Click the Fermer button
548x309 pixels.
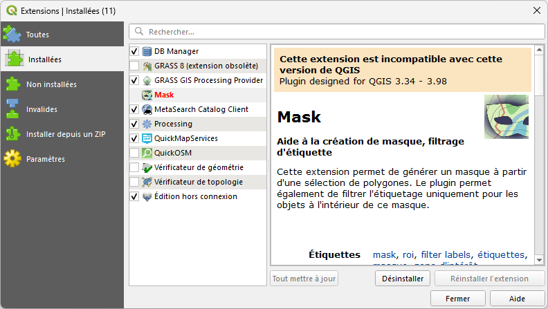coord(458,299)
